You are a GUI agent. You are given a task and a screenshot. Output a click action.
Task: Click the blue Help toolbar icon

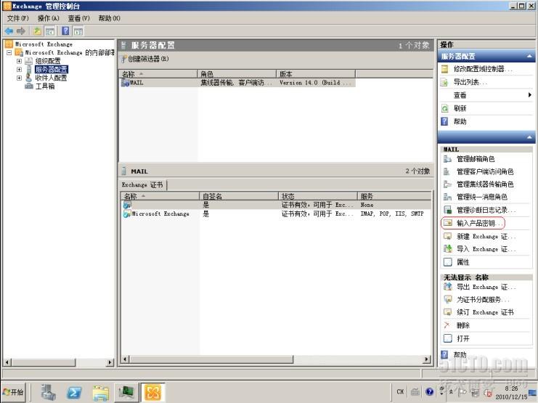click(x=65, y=31)
